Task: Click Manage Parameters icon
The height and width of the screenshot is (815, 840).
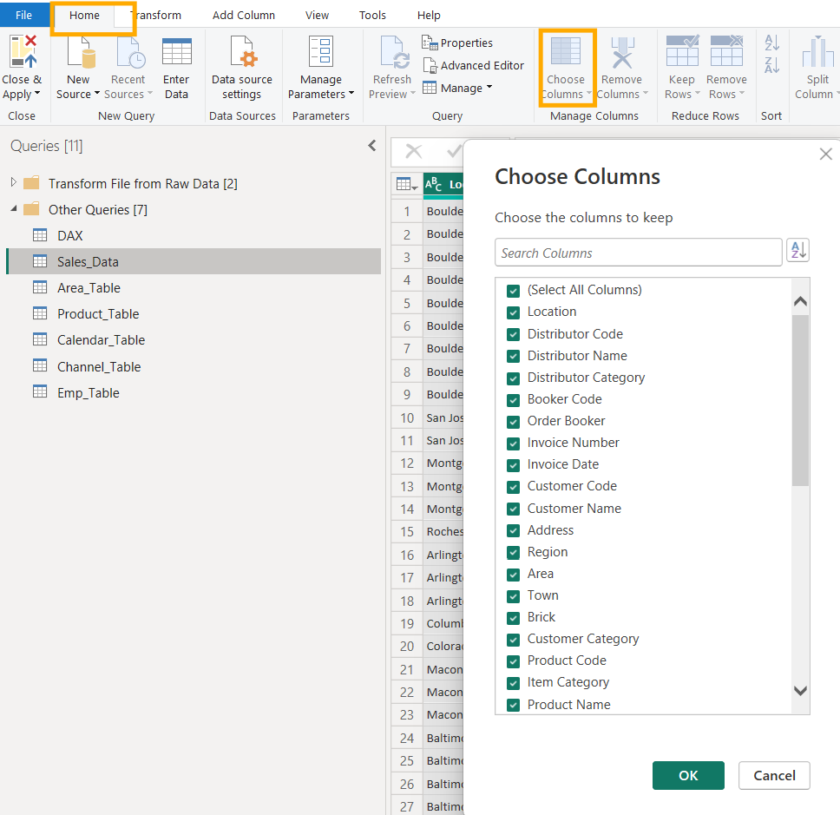Action: 321,52
